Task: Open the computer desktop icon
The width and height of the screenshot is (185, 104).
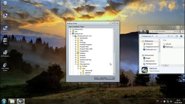Action: 5,17
